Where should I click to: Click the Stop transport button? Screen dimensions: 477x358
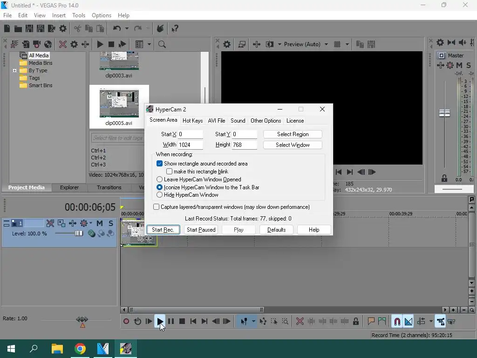point(182,321)
